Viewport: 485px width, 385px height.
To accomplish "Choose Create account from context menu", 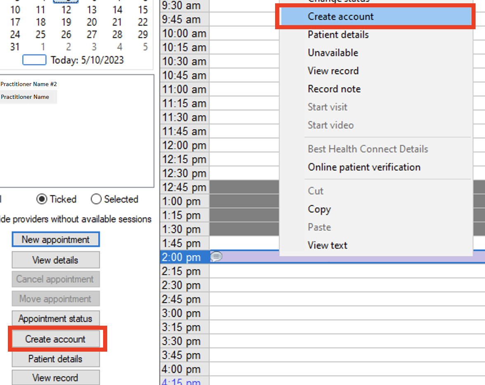I will (x=341, y=16).
